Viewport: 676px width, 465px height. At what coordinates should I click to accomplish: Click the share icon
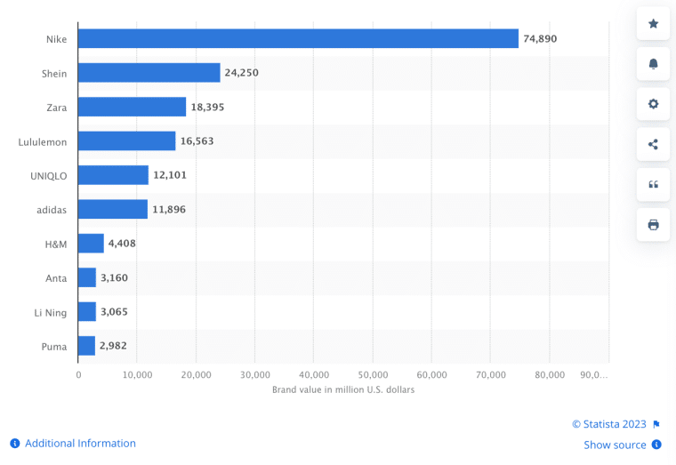(x=653, y=144)
